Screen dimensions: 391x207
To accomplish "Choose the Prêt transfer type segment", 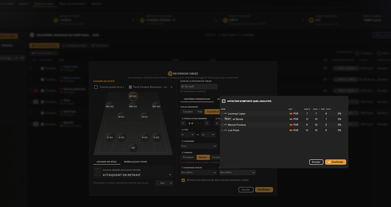I will tap(200, 112).
